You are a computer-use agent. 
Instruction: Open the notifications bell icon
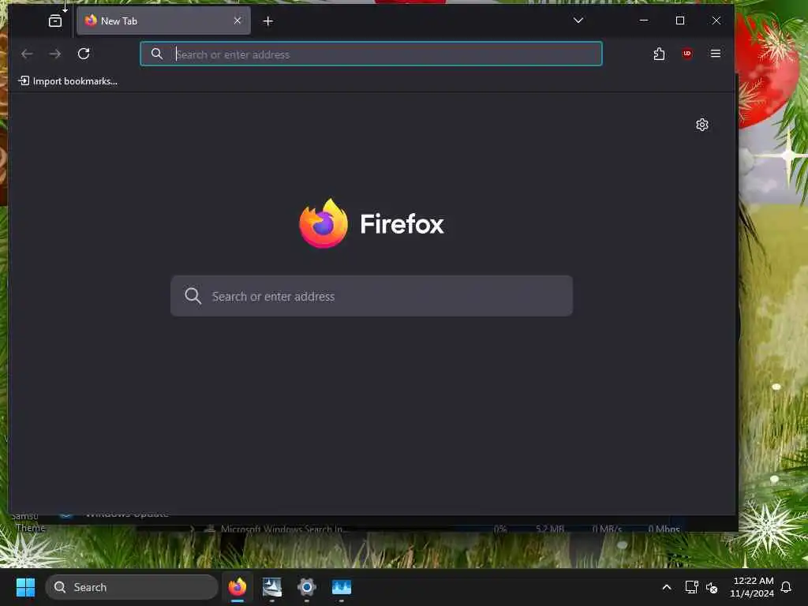[x=786, y=587]
